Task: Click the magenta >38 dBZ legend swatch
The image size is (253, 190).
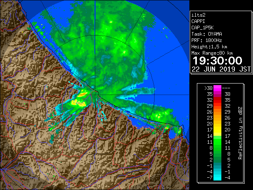Action: (x=217, y=88)
